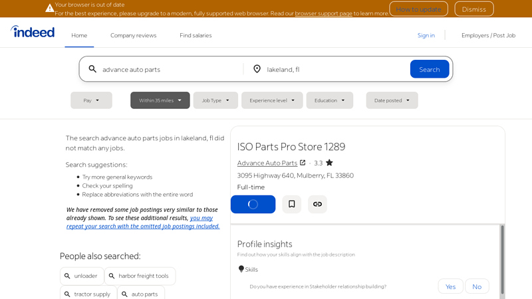Image resolution: width=532 pixels, height=299 pixels.
Task: Click magnifier icon on unloader suggestion
Action: click(67, 276)
